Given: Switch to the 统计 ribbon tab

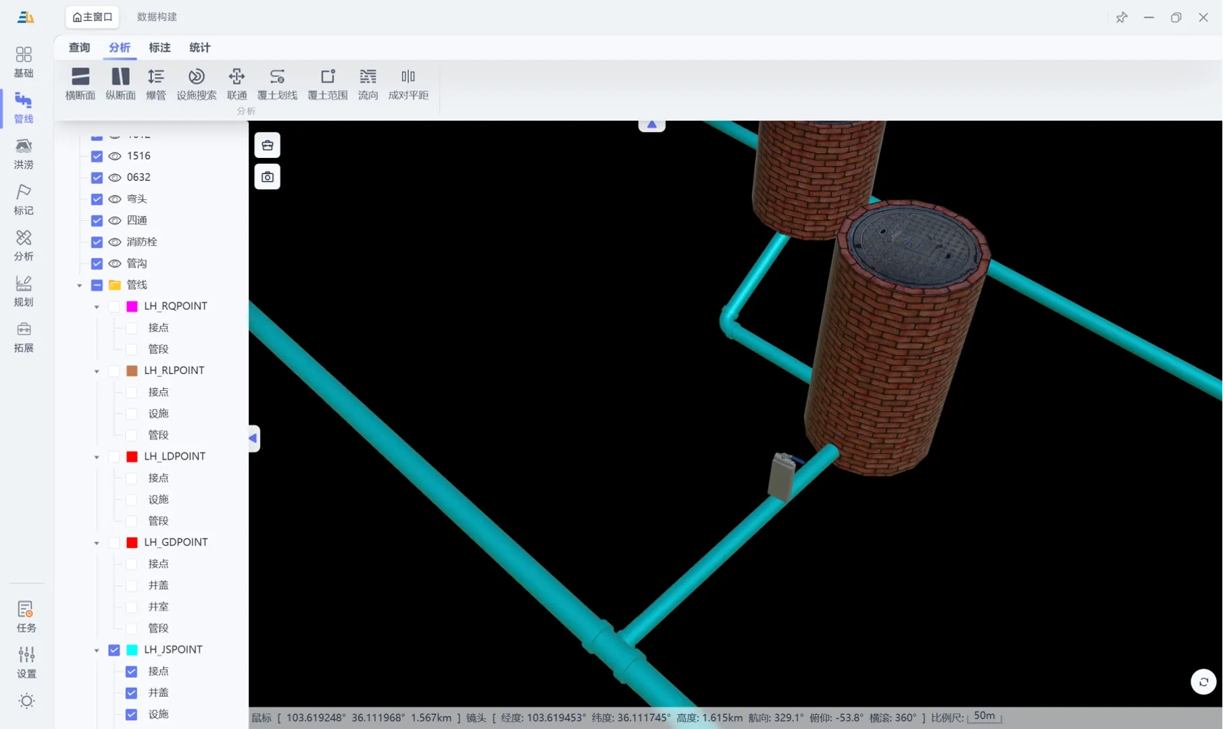Looking at the screenshot, I should point(200,47).
